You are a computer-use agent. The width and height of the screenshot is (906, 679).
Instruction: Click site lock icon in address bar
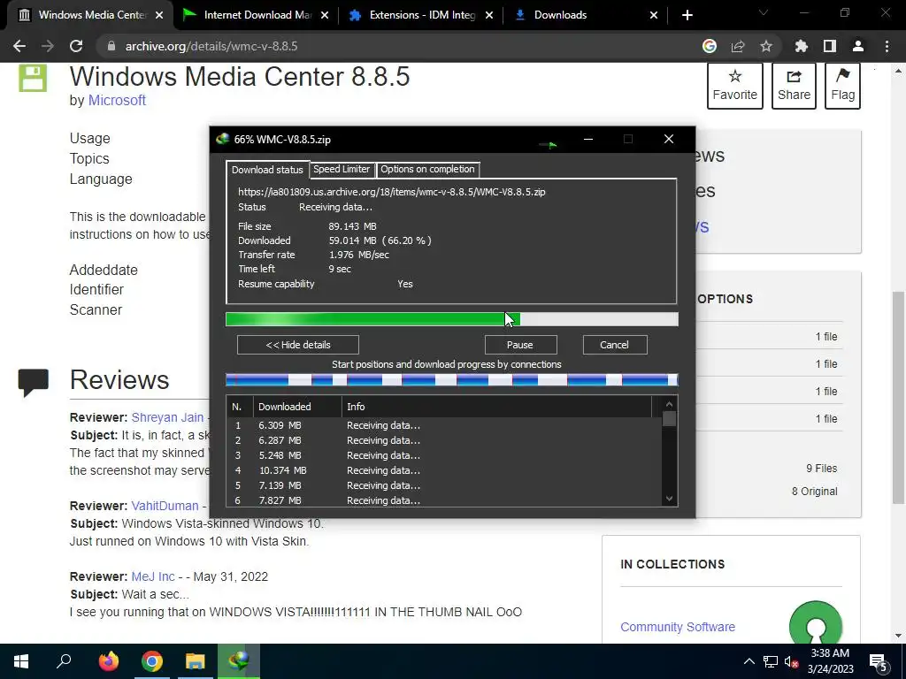tap(111, 46)
